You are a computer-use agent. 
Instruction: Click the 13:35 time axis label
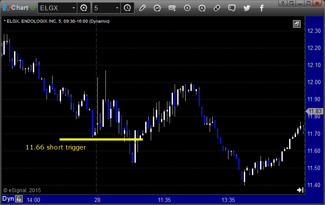pyautogui.click(x=228, y=200)
